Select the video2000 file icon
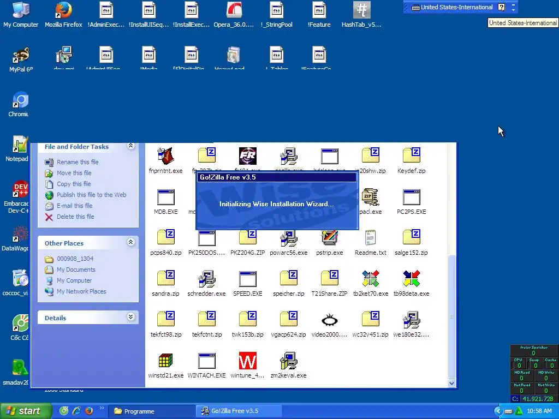The image size is (559, 419). (330, 320)
